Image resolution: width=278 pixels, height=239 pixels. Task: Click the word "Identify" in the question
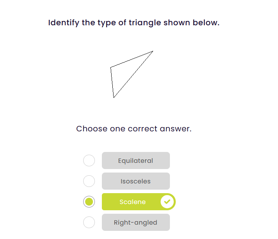[64, 23]
